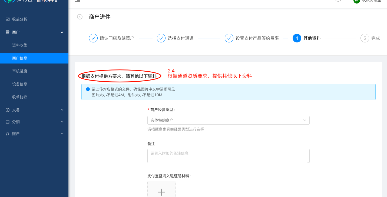The image size is (387, 197).
Task: Click the grey step 5 circle
Action: click(x=365, y=38)
